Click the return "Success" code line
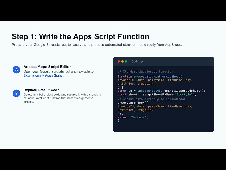This screenshot has height=170, width=226. [x=133, y=117]
